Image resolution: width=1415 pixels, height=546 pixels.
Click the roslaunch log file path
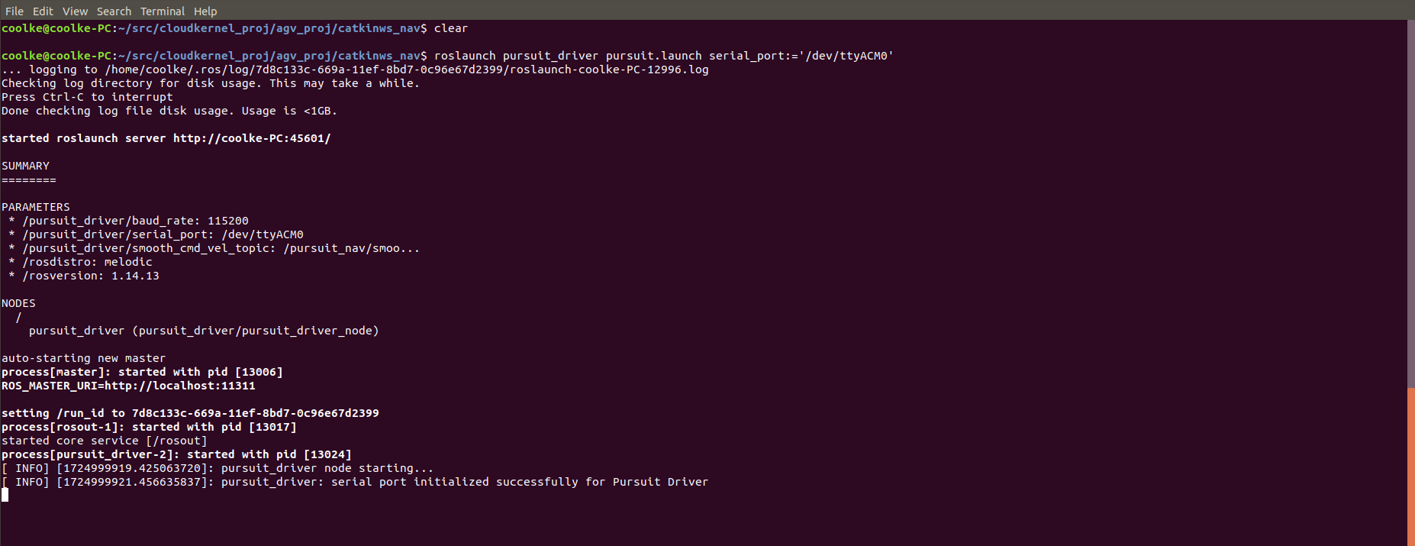(x=407, y=69)
